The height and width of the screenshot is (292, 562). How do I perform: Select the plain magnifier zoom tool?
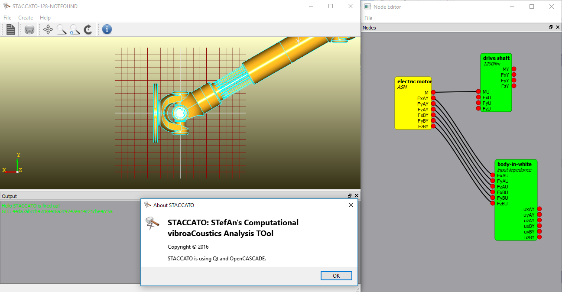(x=62, y=29)
